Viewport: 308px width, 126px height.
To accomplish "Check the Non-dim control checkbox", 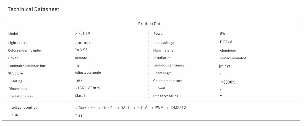I will click(76, 108).
